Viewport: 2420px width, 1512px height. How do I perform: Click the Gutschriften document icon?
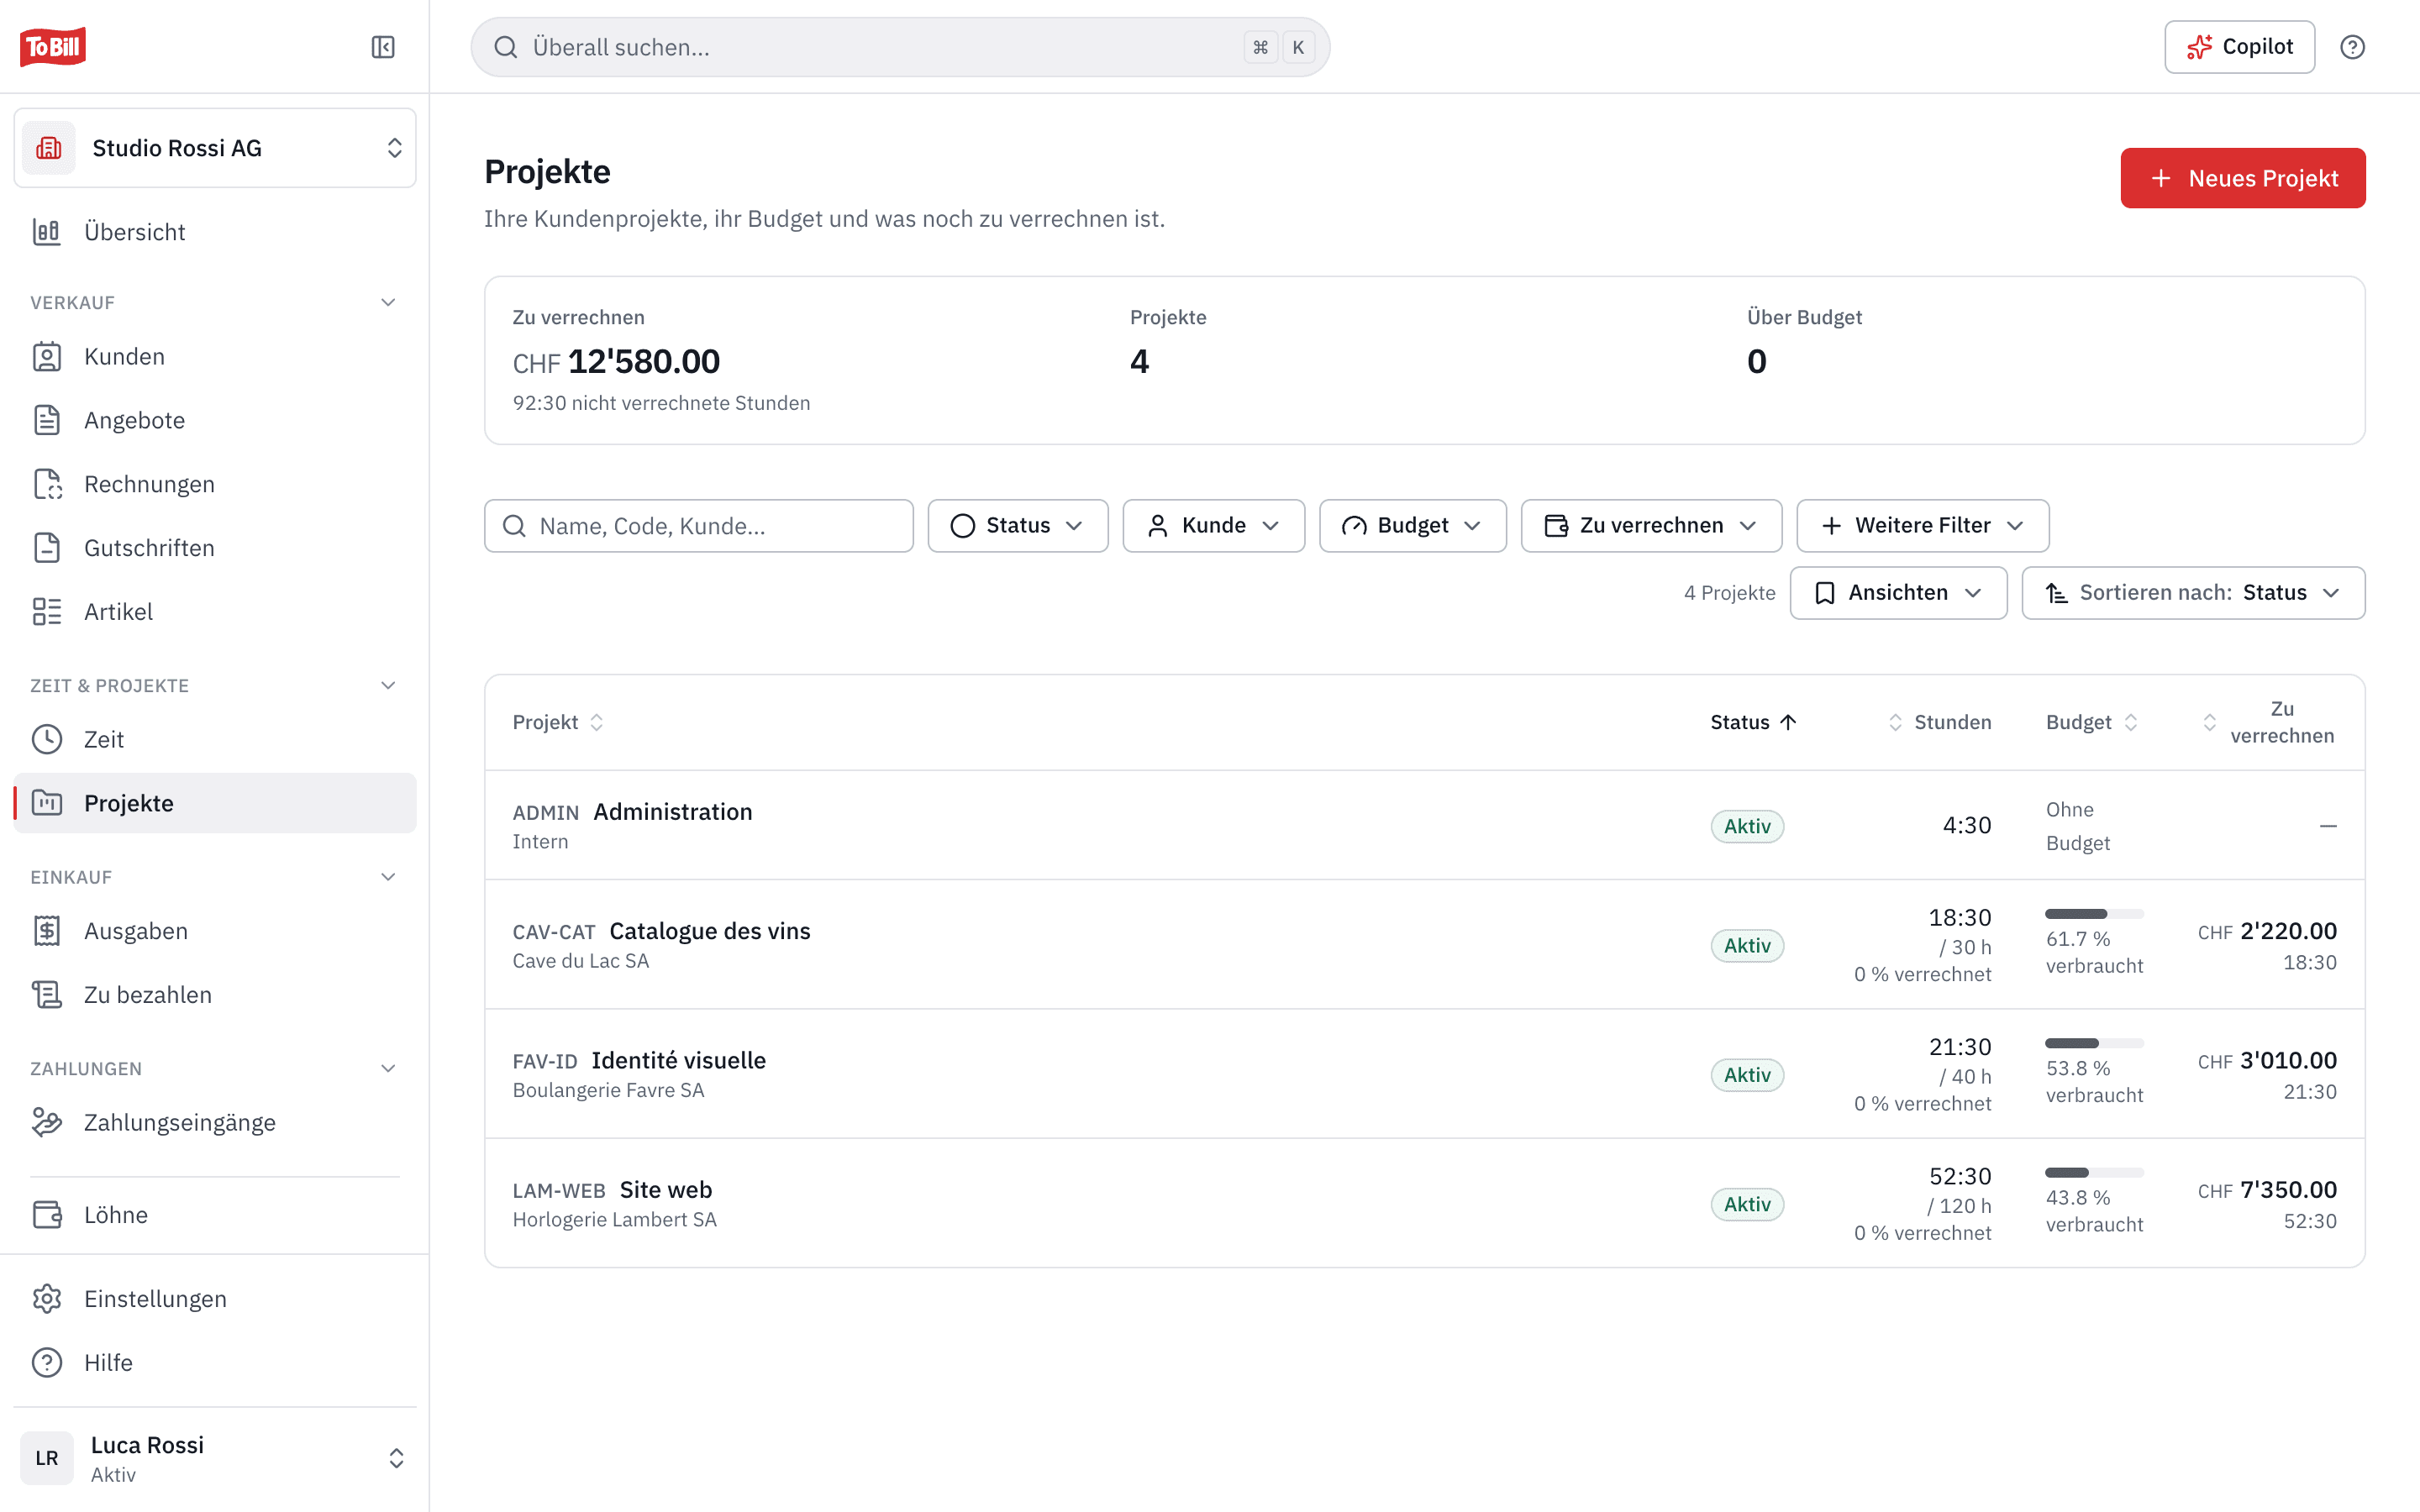pyautogui.click(x=47, y=548)
